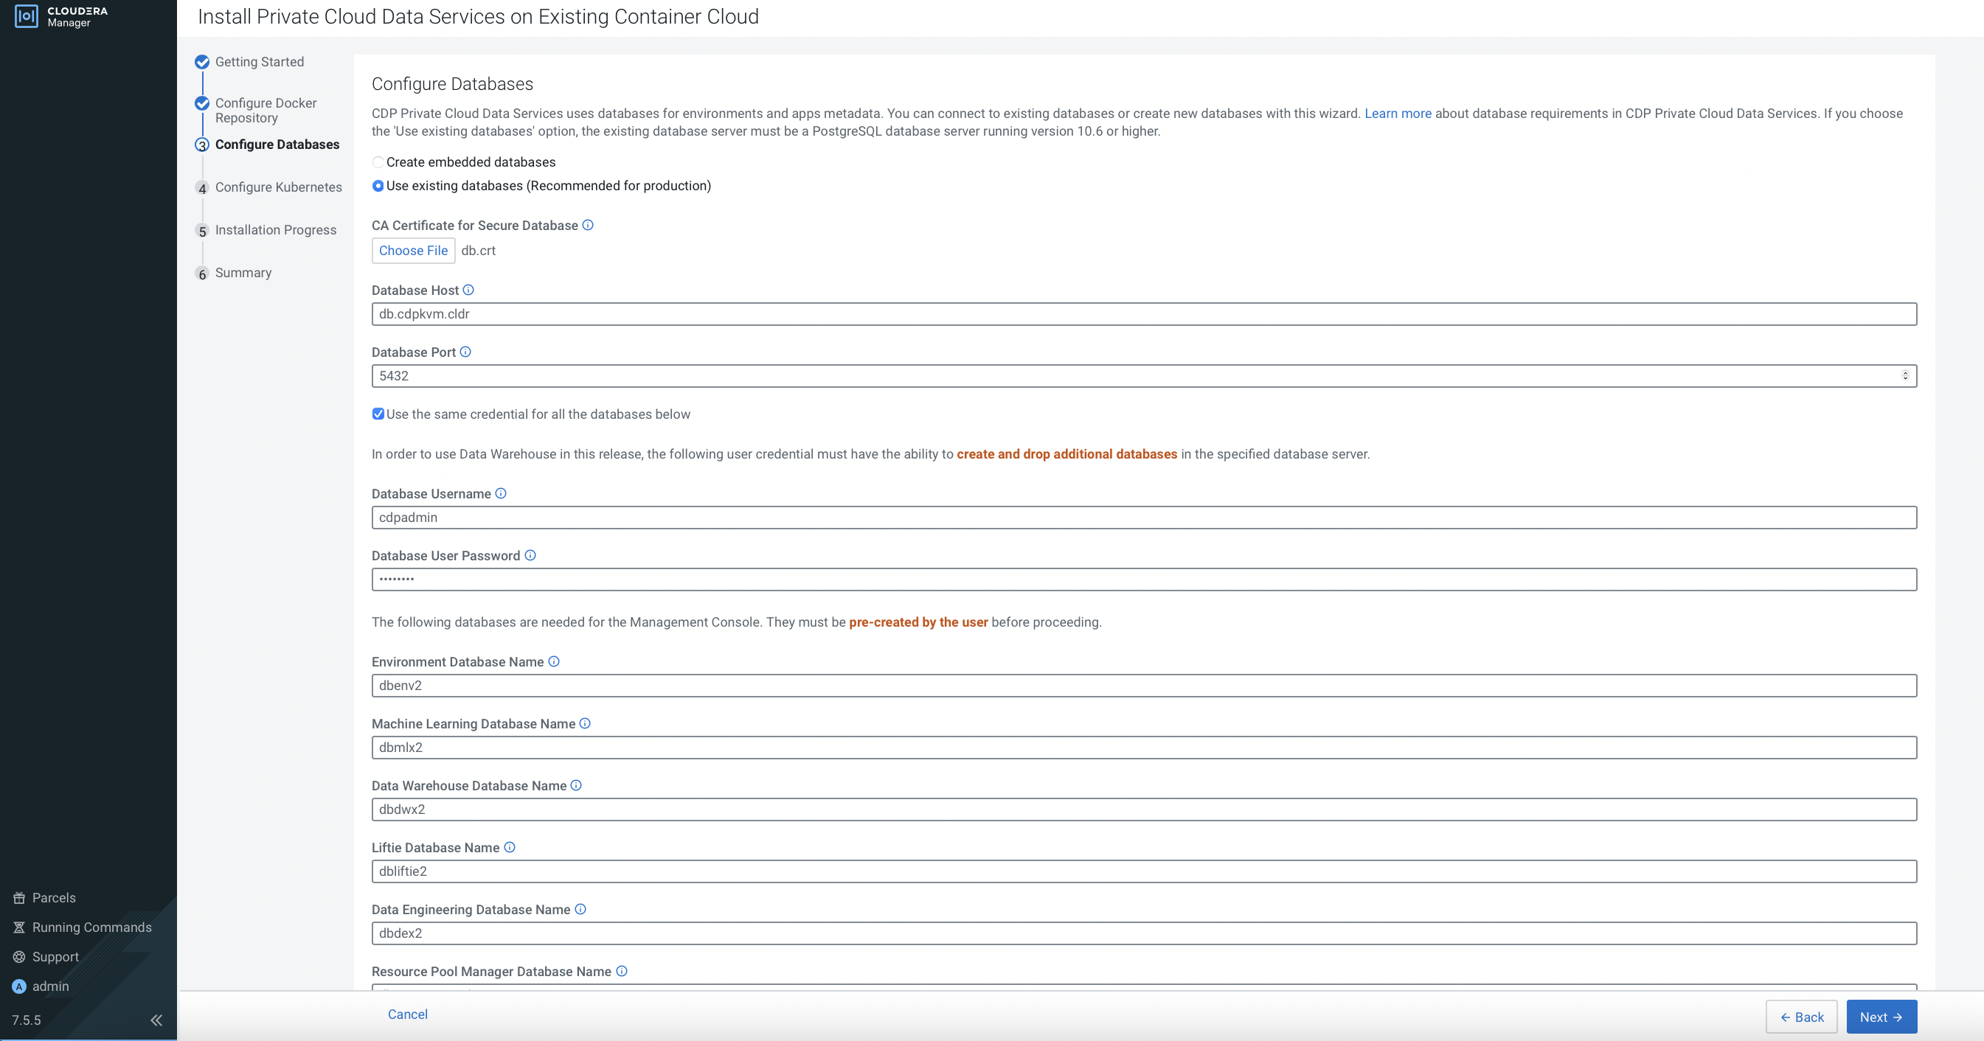This screenshot has width=1984, height=1041.
Task: Click the Environment Database Name field
Action: point(1143,685)
